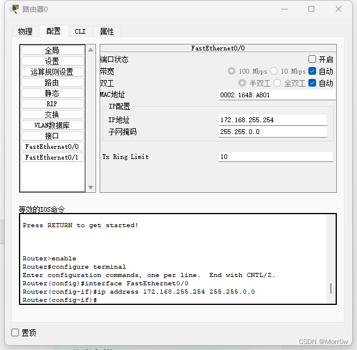The image size is (357, 350).
Task: Click the MAC地址 input field
Action: tap(277, 95)
